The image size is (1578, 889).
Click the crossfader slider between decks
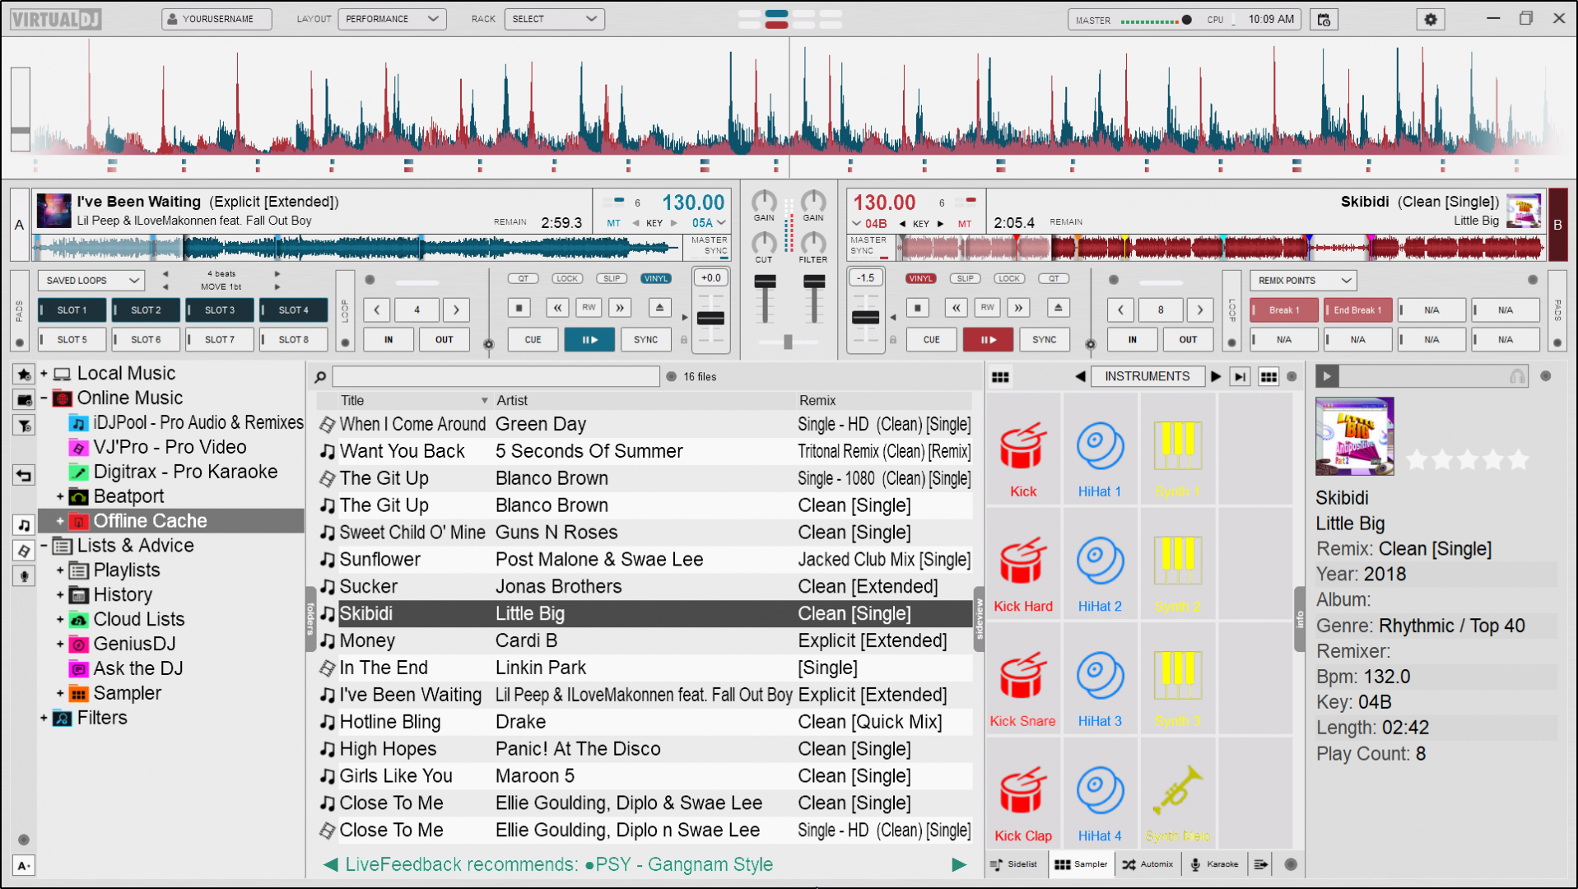(x=788, y=342)
